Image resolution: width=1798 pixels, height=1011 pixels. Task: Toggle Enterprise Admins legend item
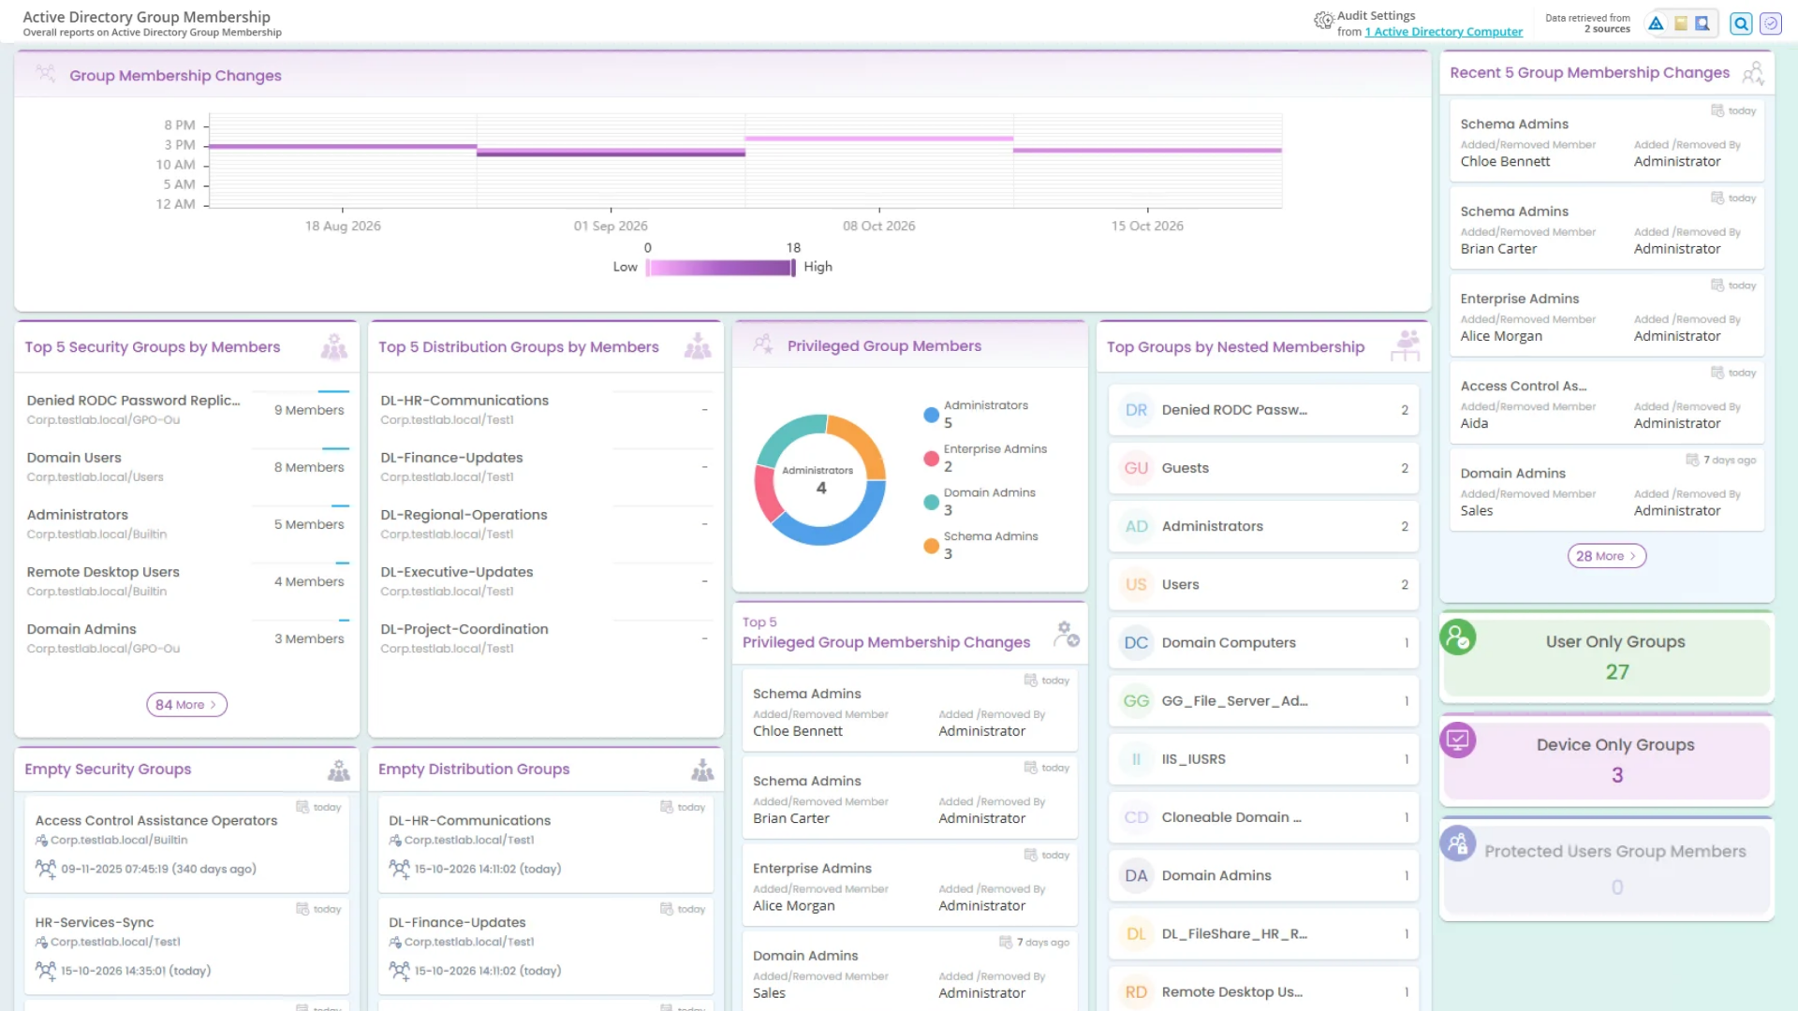point(984,458)
